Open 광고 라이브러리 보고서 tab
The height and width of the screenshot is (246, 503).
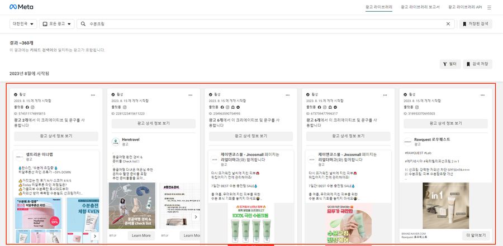pyautogui.click(x=420, y=7)
